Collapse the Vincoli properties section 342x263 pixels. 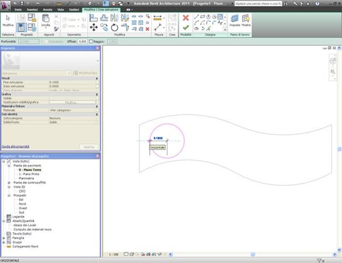[97, 78]
